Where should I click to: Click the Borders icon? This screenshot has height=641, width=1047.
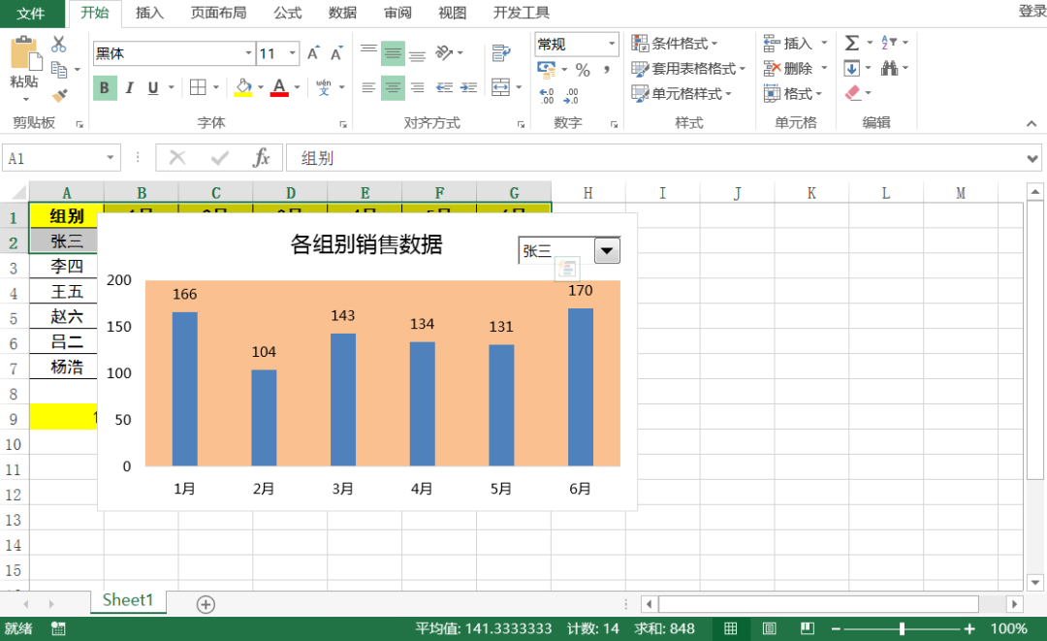pos(198,87)
